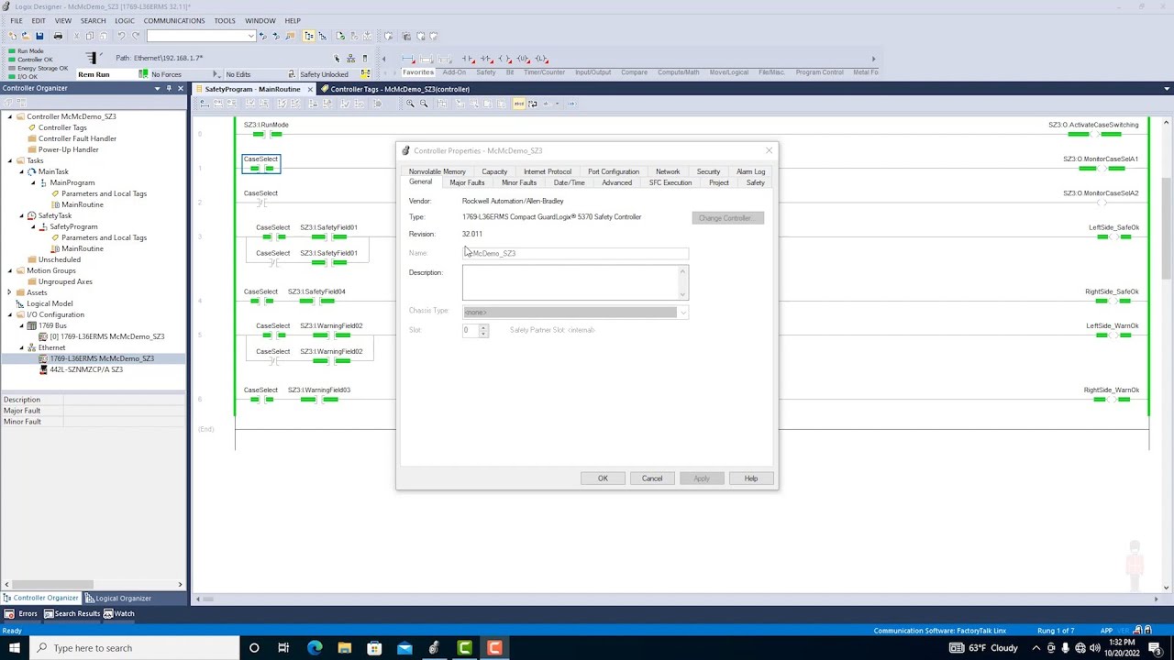
Task: Open the COMMUNICATIONS menu
Action: tap(174, 20)
